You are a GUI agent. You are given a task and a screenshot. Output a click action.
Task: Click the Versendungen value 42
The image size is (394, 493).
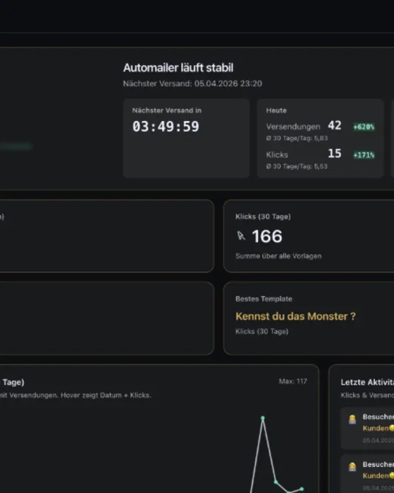pyautogui.click(x=335, y=125)
